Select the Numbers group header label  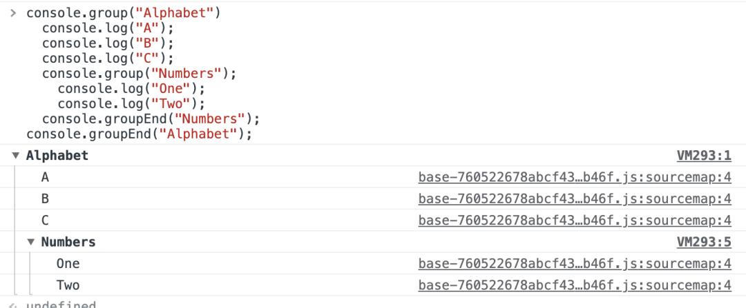click(x=68, y=243)
